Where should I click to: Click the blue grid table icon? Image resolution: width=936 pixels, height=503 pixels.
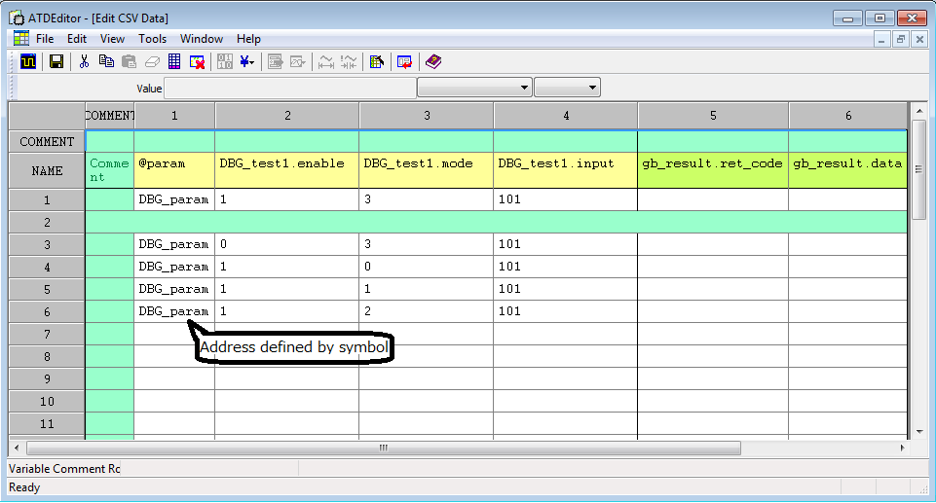point(174,61)
